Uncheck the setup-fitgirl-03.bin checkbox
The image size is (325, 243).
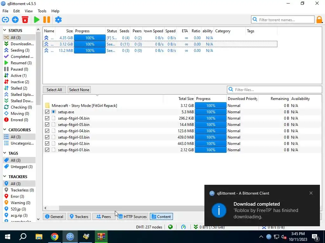tap(47, 137)
